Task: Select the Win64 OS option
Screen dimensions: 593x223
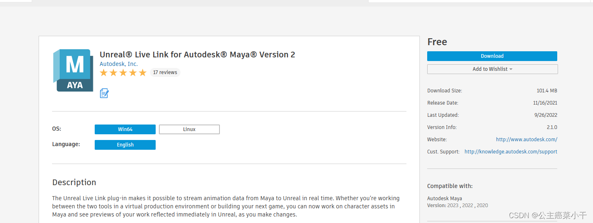Action: pos(125,129)
